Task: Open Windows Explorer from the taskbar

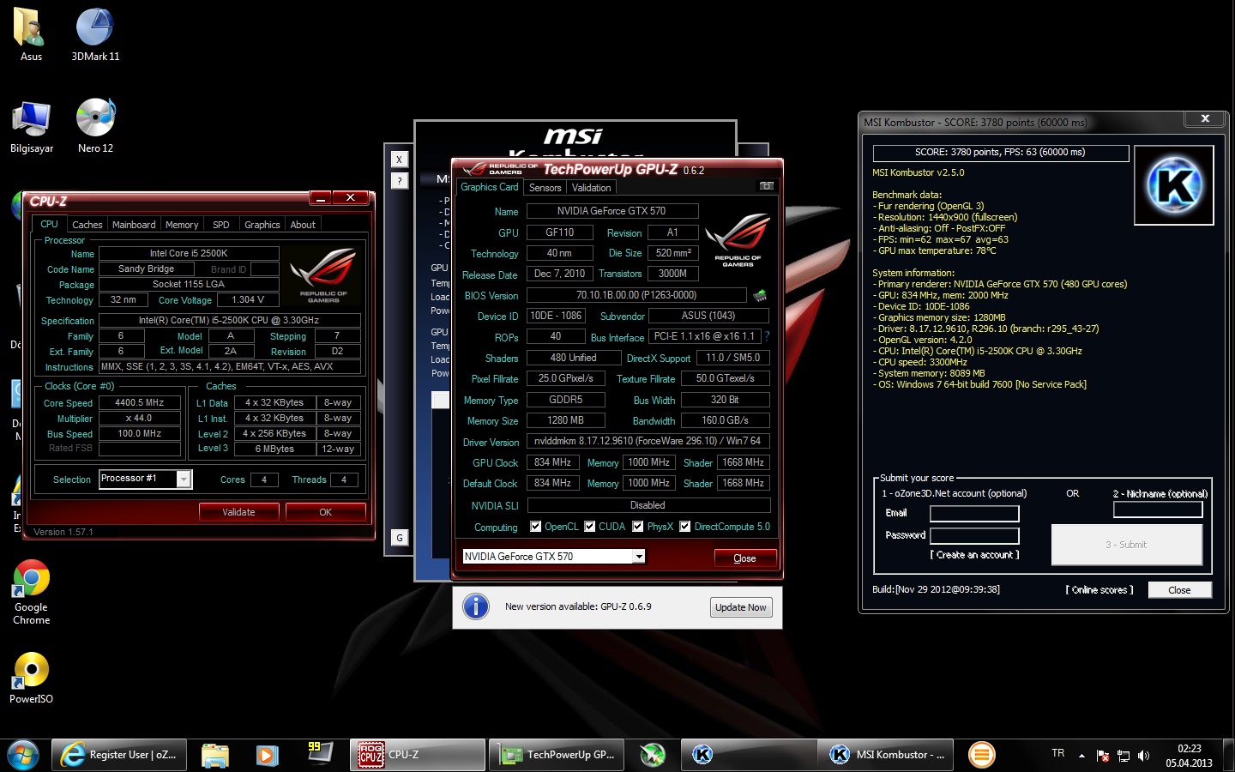Action: [x=215, y=755]
